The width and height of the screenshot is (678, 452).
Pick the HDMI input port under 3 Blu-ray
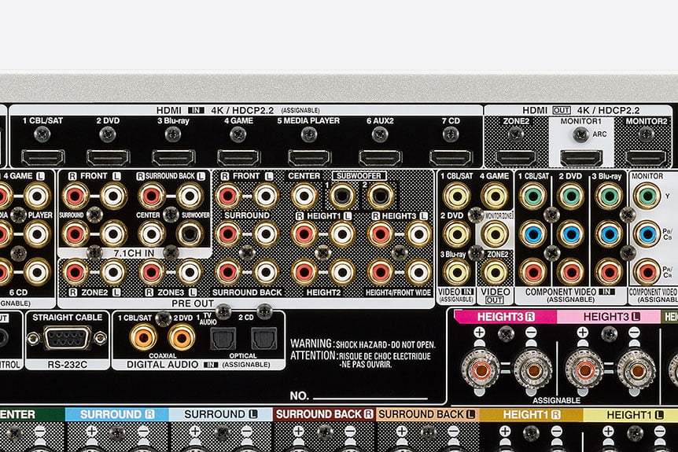(173, 158)
